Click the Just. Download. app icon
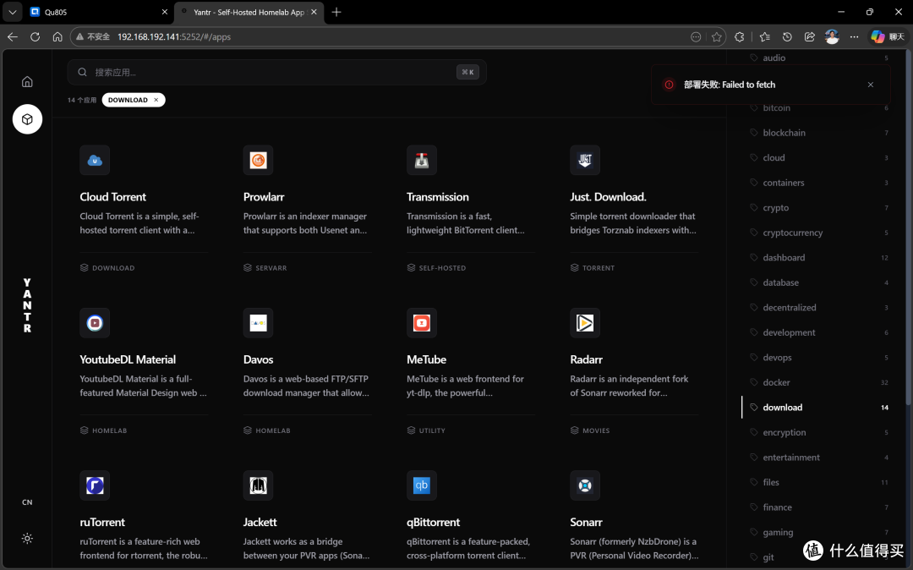This screenshot has width=913, height=570. 585,160
